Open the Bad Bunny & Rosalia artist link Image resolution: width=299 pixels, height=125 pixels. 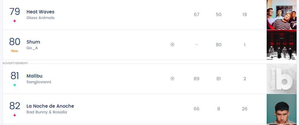tap(47, 112)
